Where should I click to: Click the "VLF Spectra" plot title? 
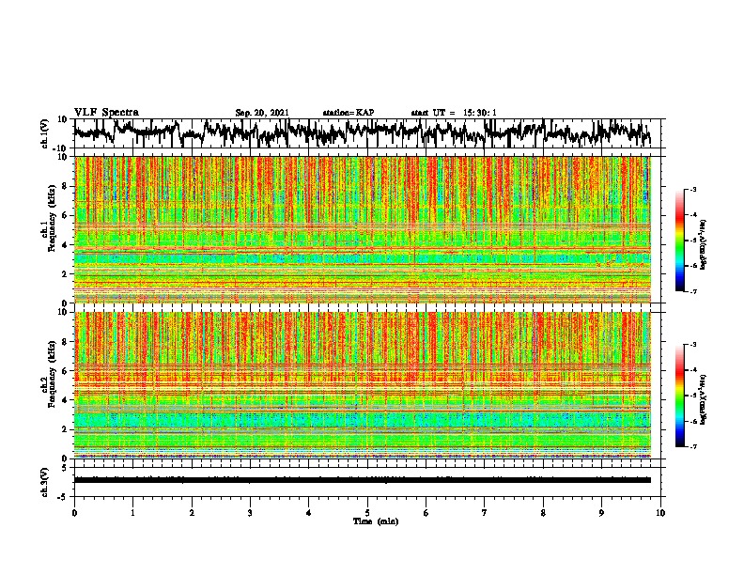[x=106, y=113]
